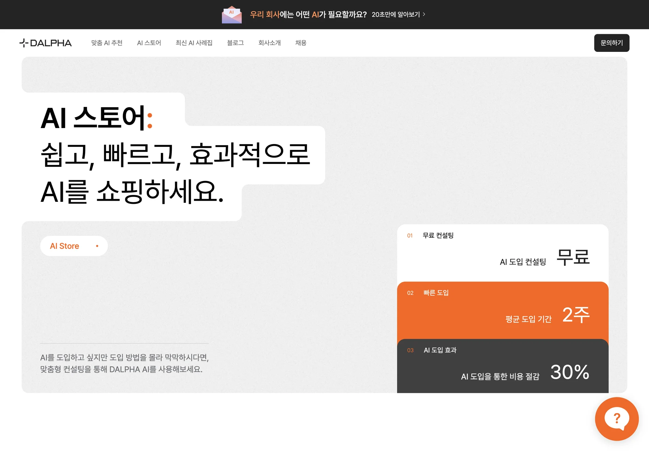Click the banner text 우리 회사에는 어떤 AI가 필요할까?
The image size is (649, 451).
308,14
